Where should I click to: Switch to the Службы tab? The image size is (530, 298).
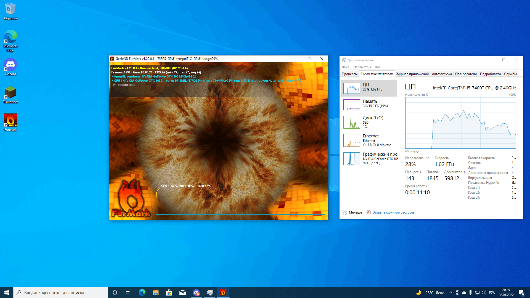510,74
